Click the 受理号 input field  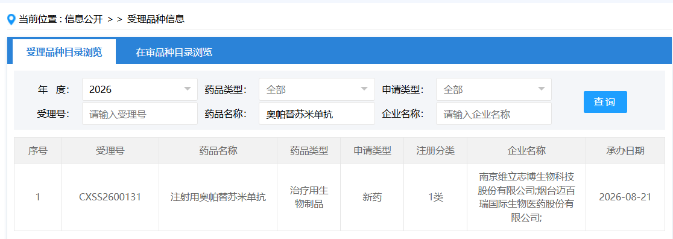click(140, 114)
